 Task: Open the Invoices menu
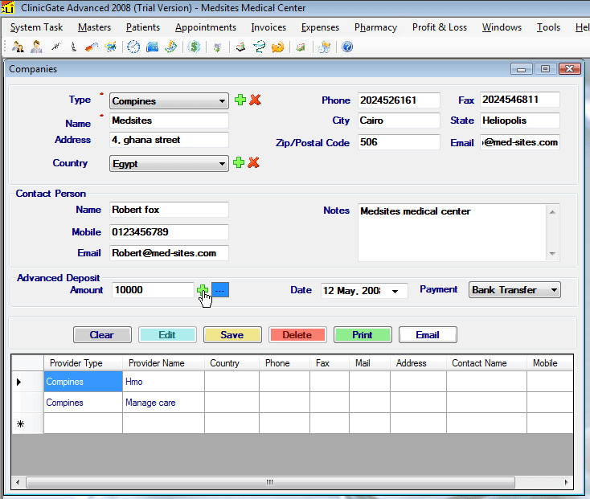click(268, 27)
